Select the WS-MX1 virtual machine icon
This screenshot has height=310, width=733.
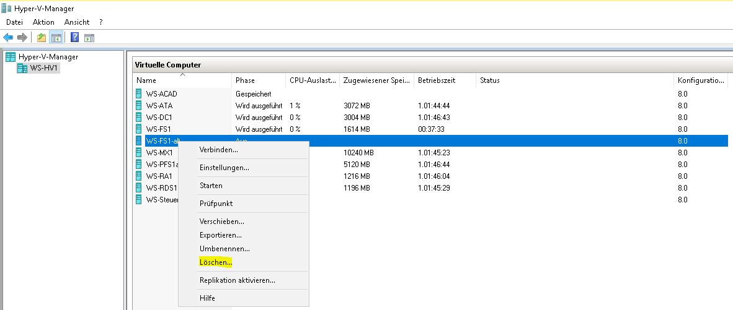point(138,152)
